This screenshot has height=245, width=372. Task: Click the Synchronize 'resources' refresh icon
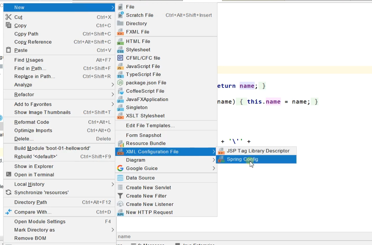(x=9, y=192)
